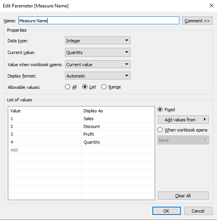Select the Sales display row
Screen dimensions: 217x220
click(81, 119)
